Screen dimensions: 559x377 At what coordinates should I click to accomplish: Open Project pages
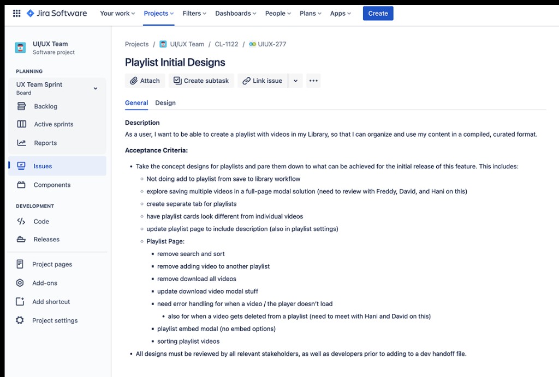52,264
